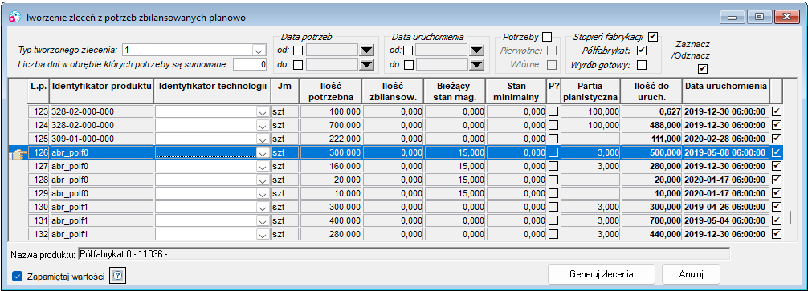Expand technology dropdown in row 126
808x291 pixels.
coord(263,152)
